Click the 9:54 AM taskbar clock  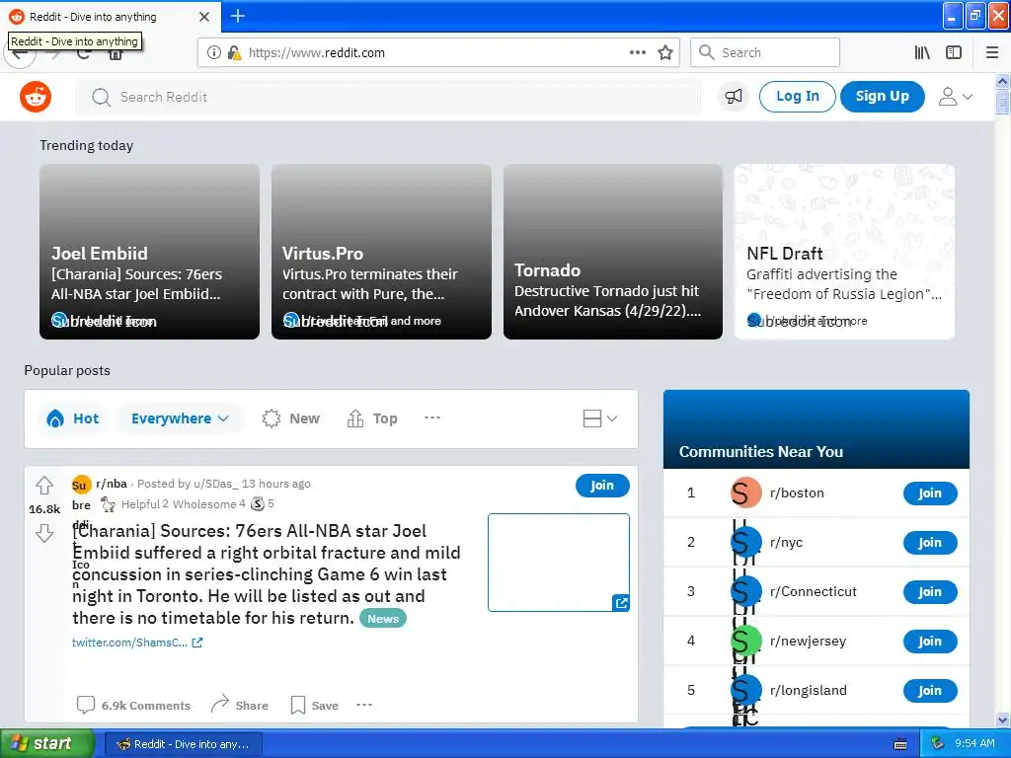[x=973, y=744]
